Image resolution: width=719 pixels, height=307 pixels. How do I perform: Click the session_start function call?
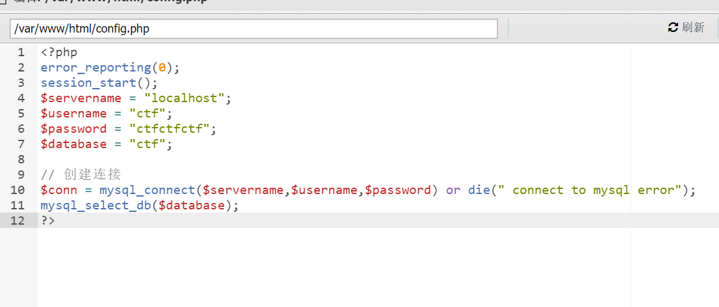89,83
